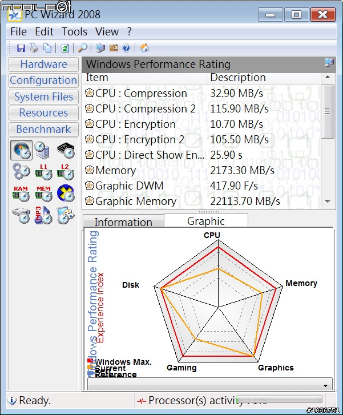343x415 pixels.
Task: Select the Graphic Memory row
Action: point(201,201)
